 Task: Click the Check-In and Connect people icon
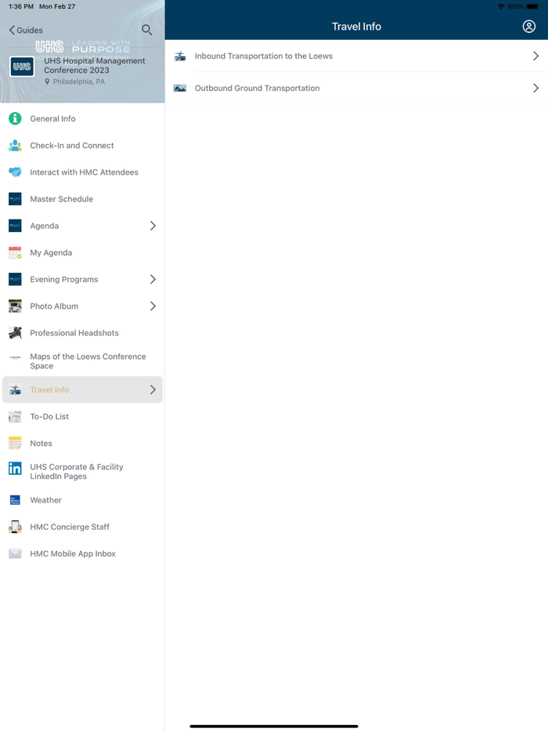click(15, 146)
